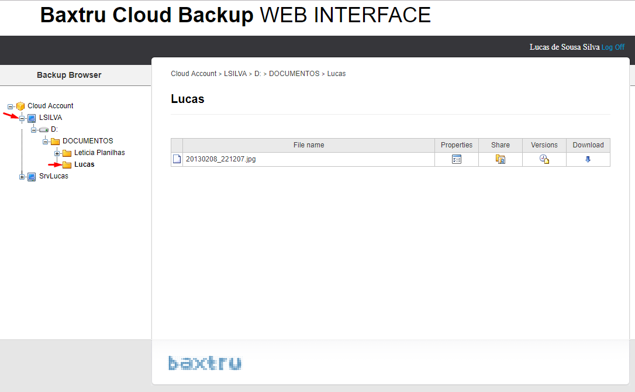
Task: Open Versions icon for 20130208_221207.jpg
Action: (x=544, y=159)
